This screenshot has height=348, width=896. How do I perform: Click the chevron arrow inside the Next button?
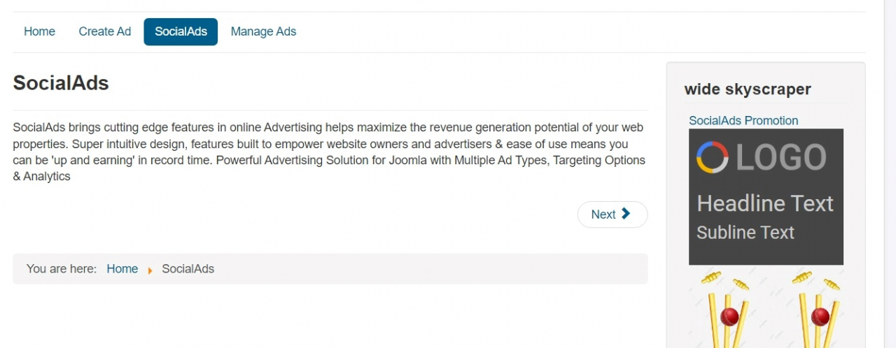coord(626,214)
